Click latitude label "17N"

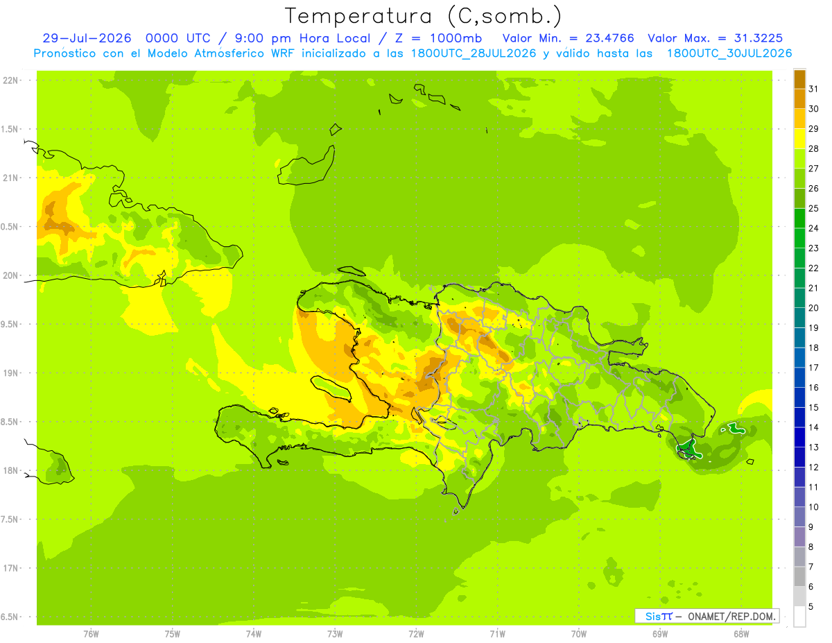[10, 568]
